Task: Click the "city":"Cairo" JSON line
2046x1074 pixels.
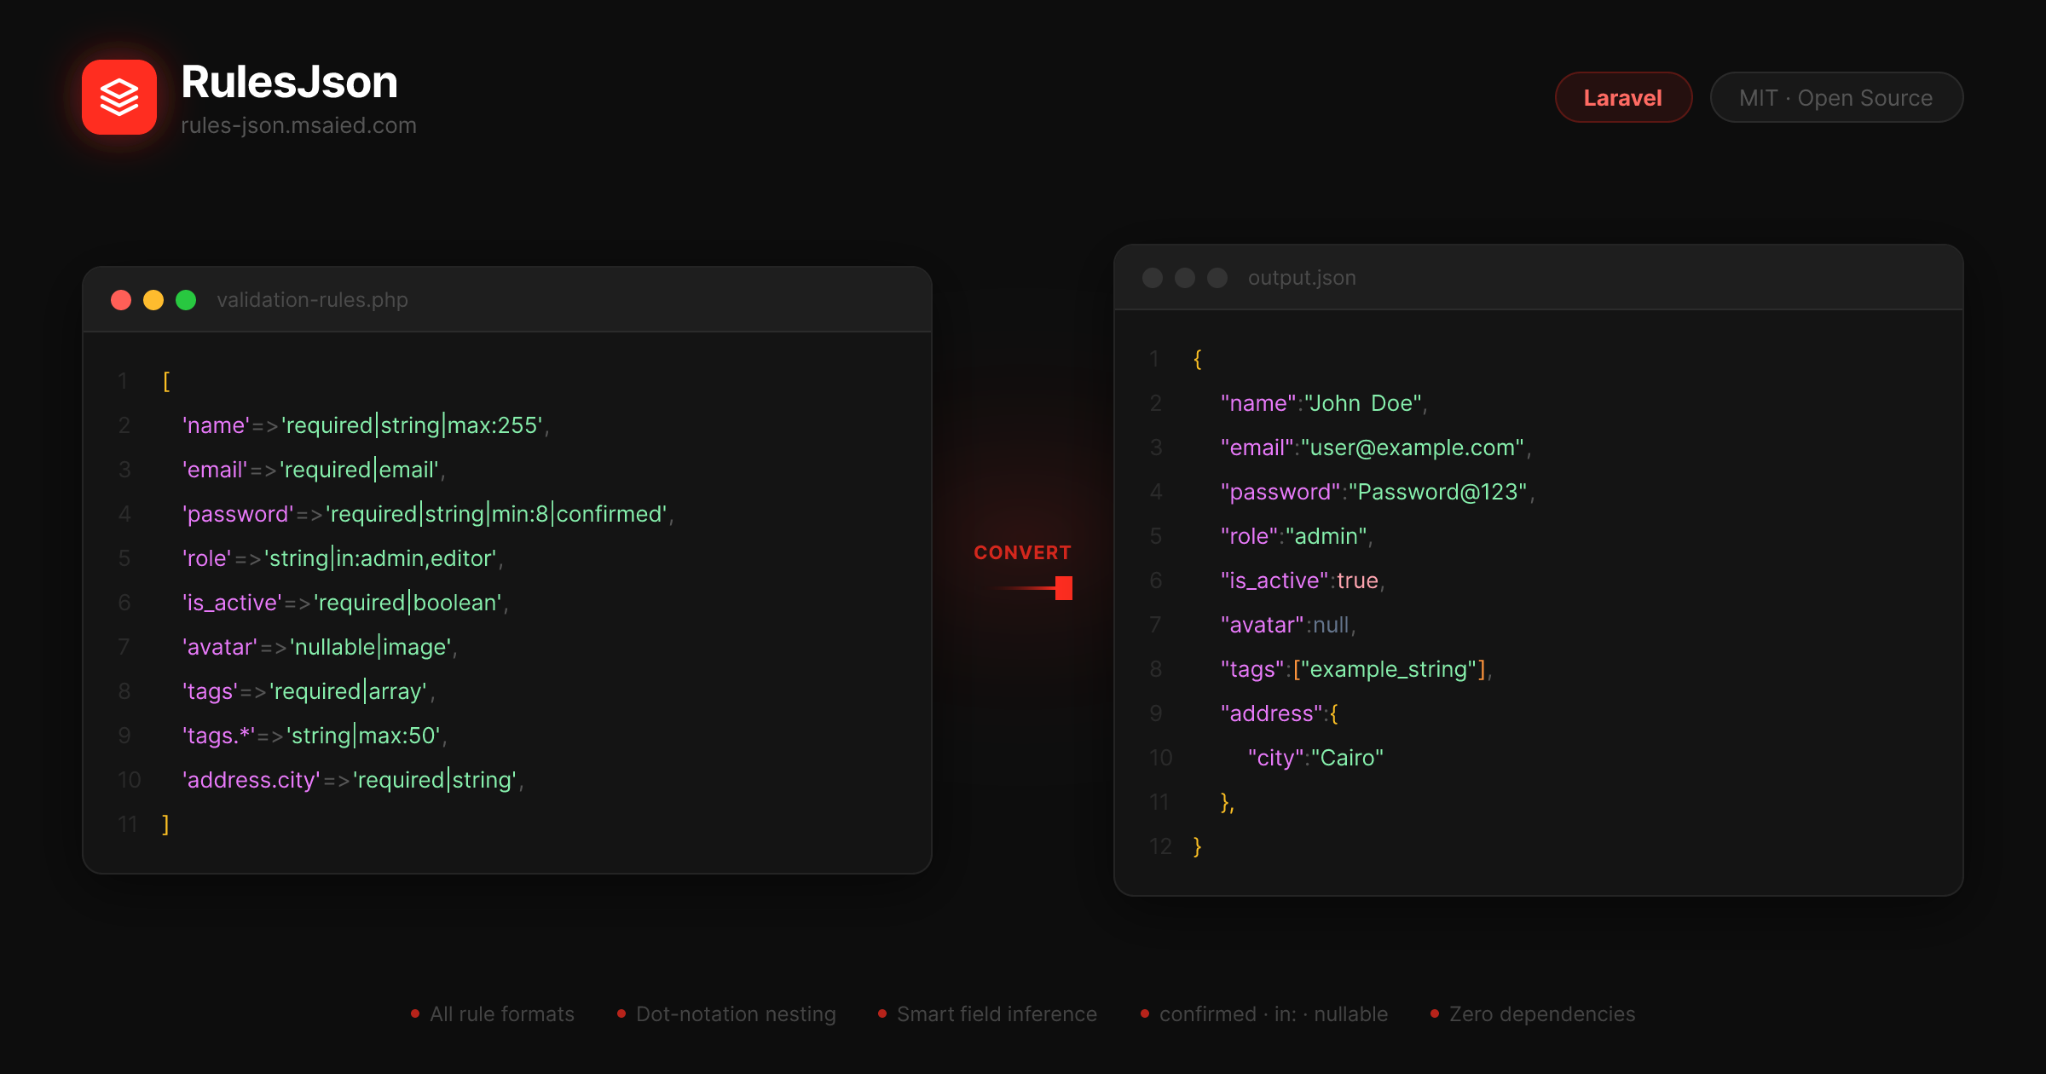Action: [1315, 758]
